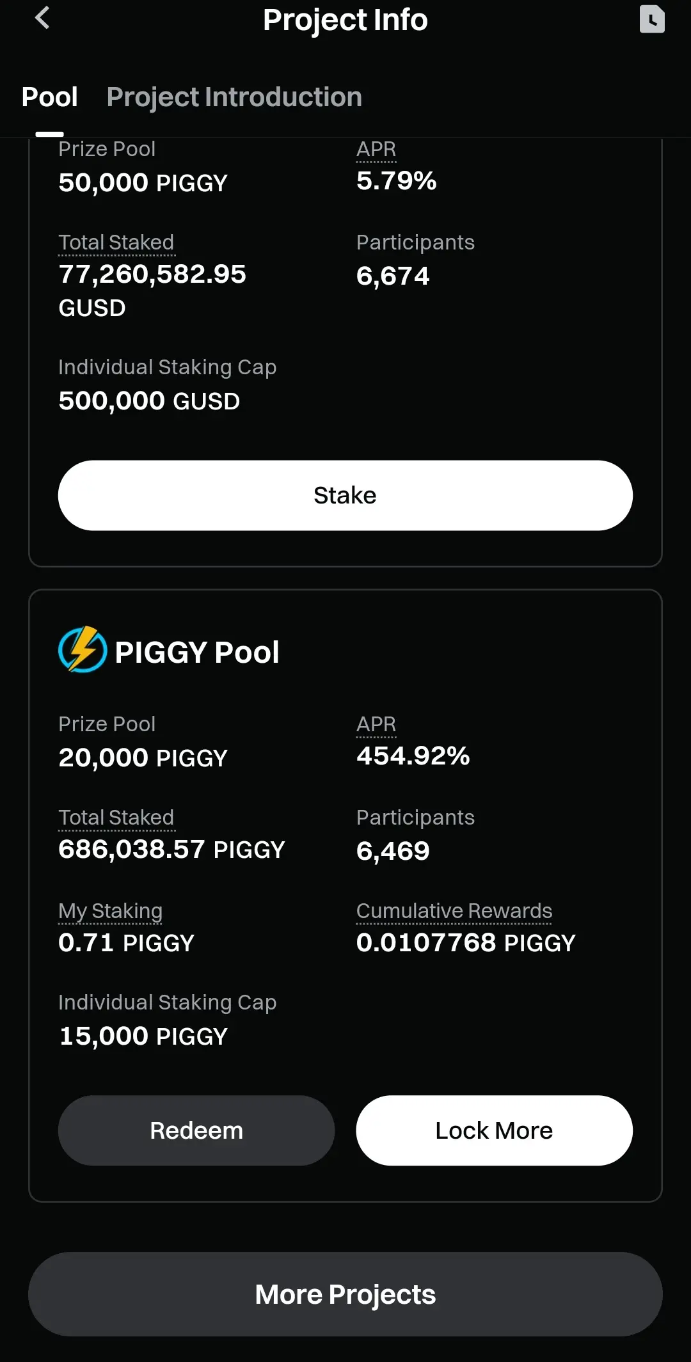Open More Projects at the bottom
This screenshot has height=1362, width=691.
(x=345, y=1294)
